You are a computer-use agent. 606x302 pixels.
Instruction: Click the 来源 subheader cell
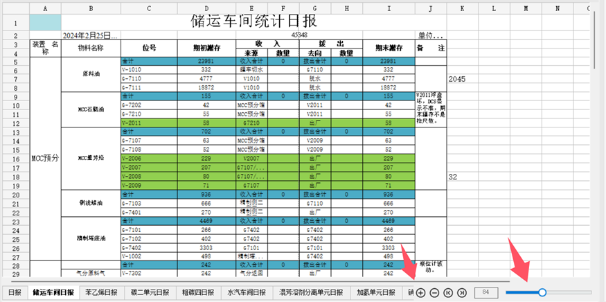click(251, 53)
